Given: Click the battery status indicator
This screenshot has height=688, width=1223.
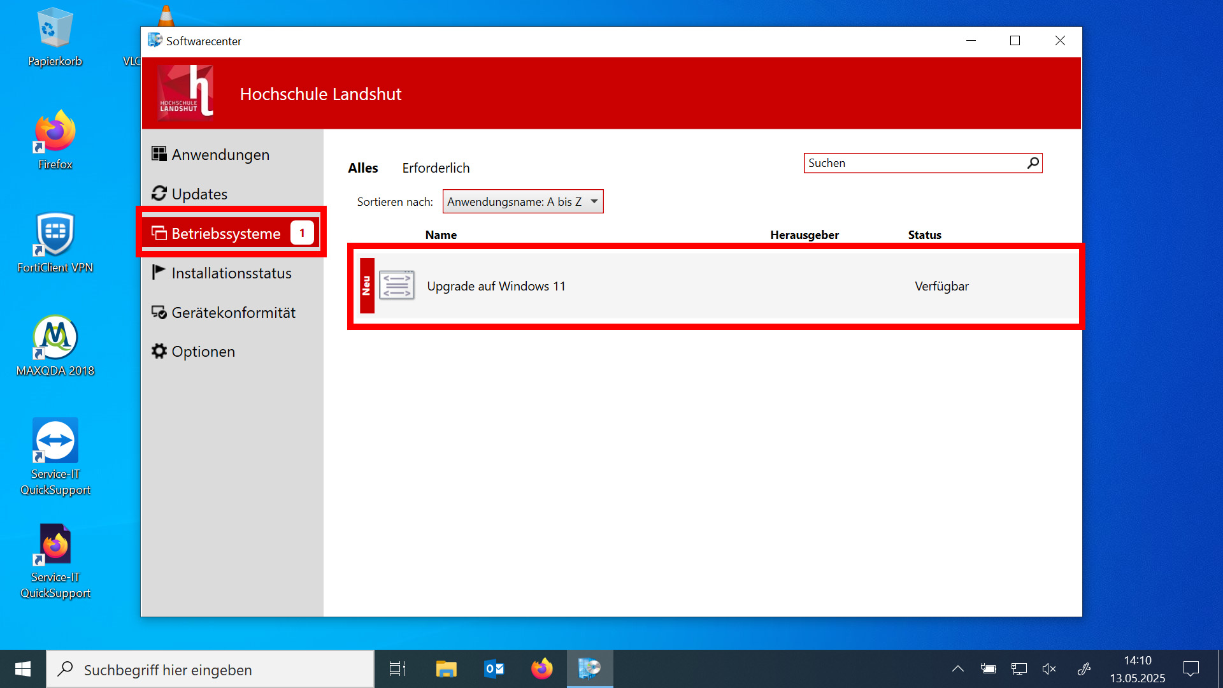Looking at the screenshot, I should (x=988, y=669).
